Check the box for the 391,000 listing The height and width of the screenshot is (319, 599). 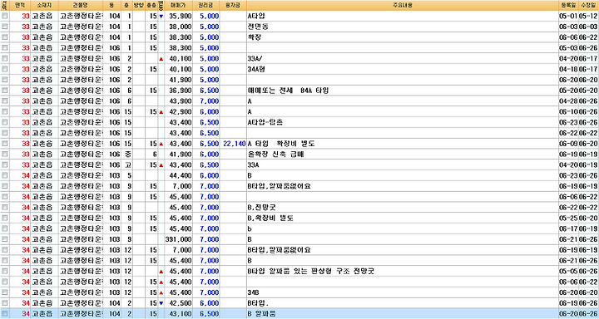point(5,239)
